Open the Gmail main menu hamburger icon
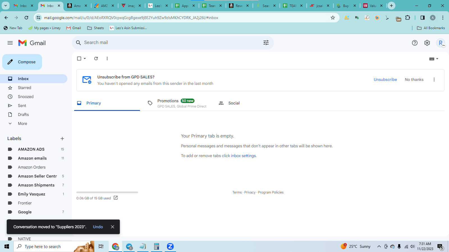Screen dimensions: 449x252 pos(10,43)
